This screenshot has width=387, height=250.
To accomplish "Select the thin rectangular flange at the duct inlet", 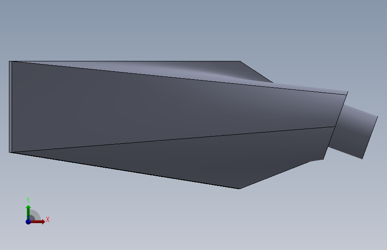I will point(10,107).
